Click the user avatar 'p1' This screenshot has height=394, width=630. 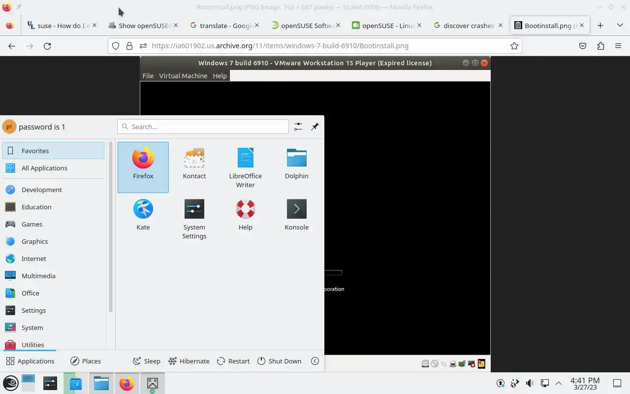coord(9,127)
